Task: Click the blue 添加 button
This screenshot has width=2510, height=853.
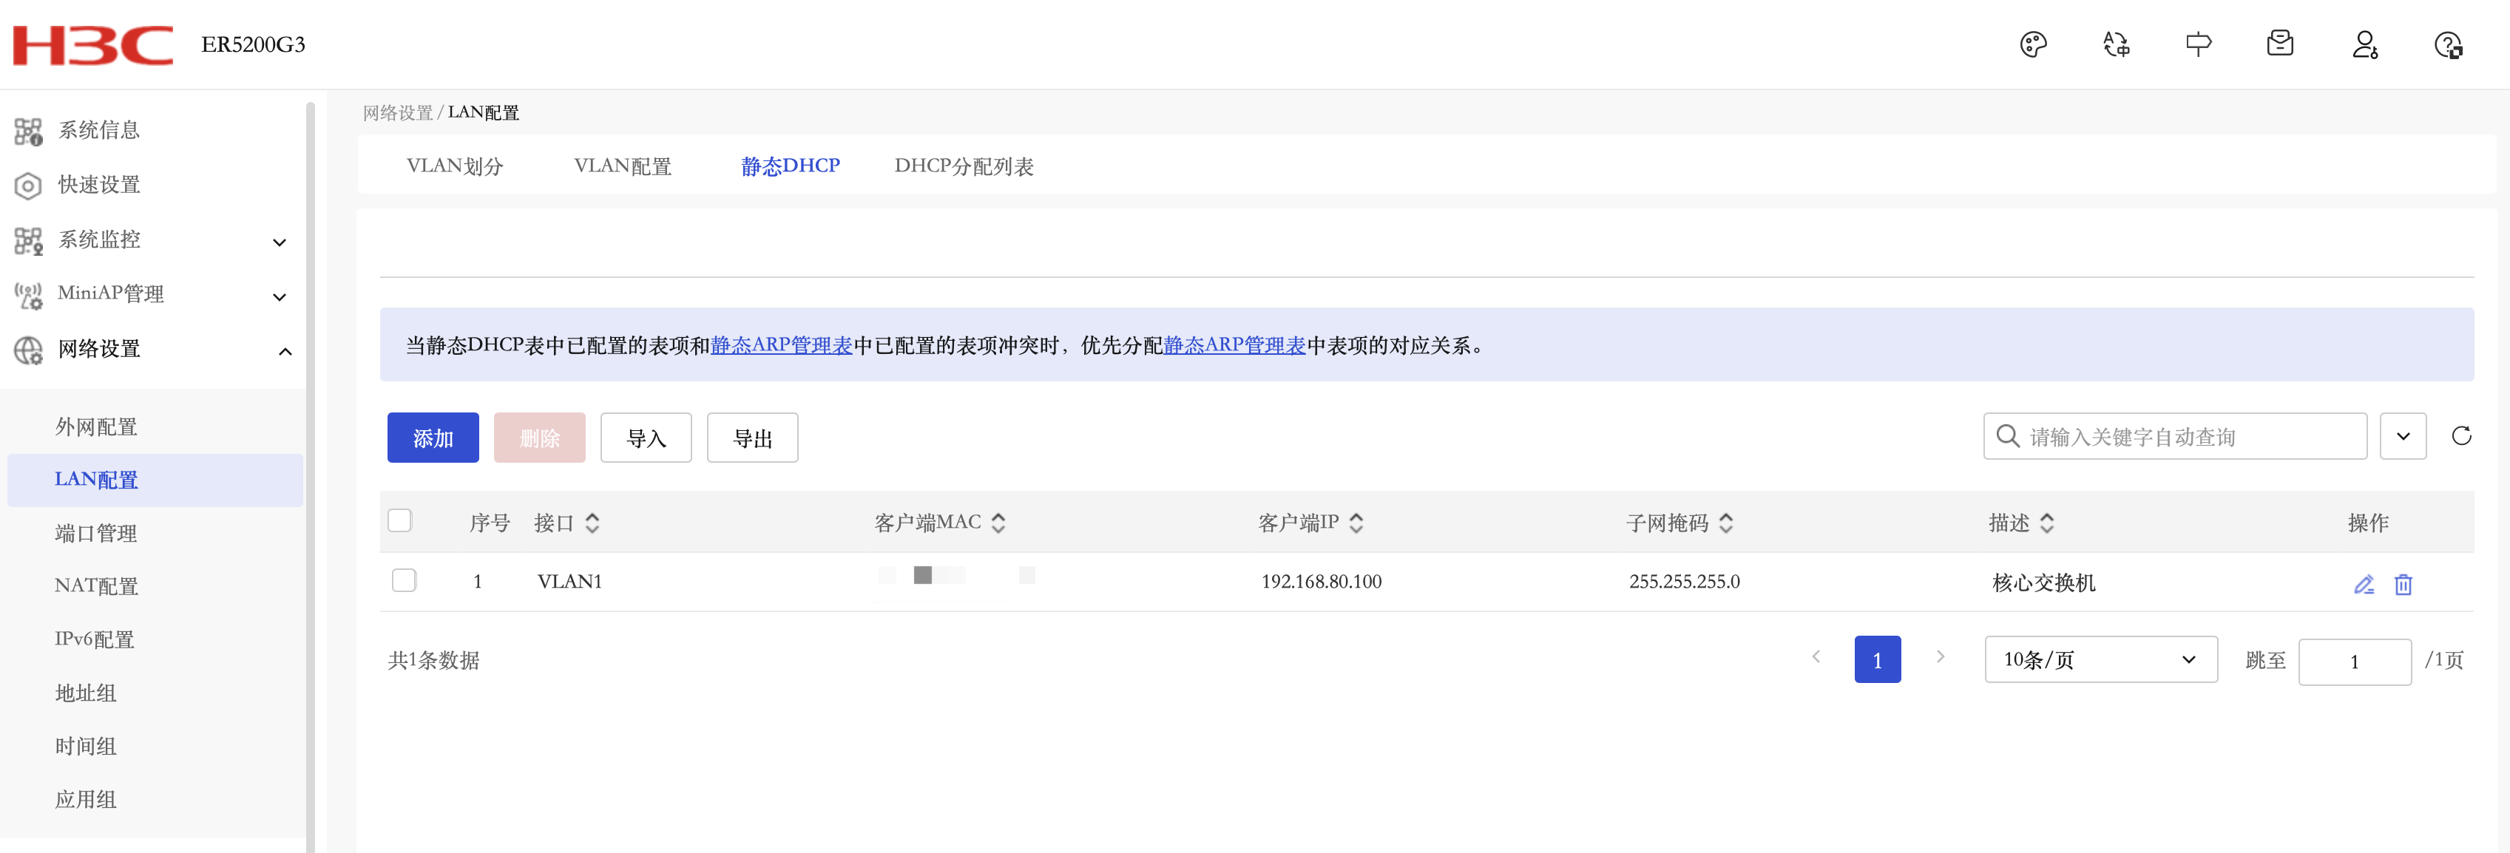Action: (433, 438)
